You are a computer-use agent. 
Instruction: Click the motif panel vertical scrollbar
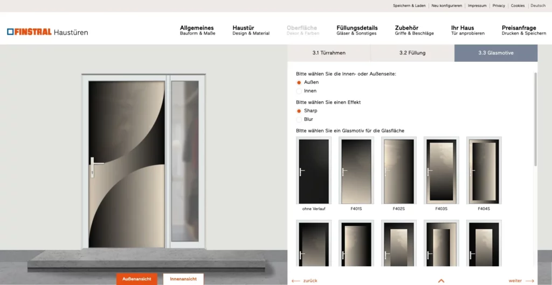click(x=536, y=119)
